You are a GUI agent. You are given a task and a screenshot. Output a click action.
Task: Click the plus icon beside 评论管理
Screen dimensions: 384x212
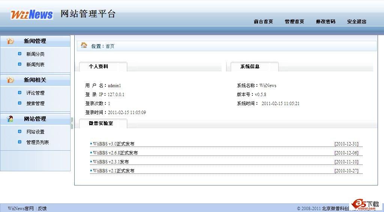point(19,93)
